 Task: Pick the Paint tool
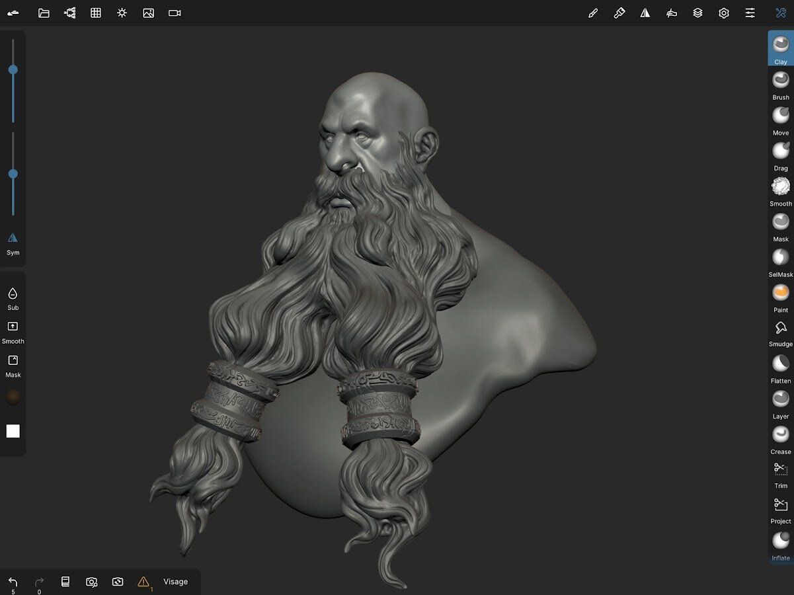coord(780,295)
